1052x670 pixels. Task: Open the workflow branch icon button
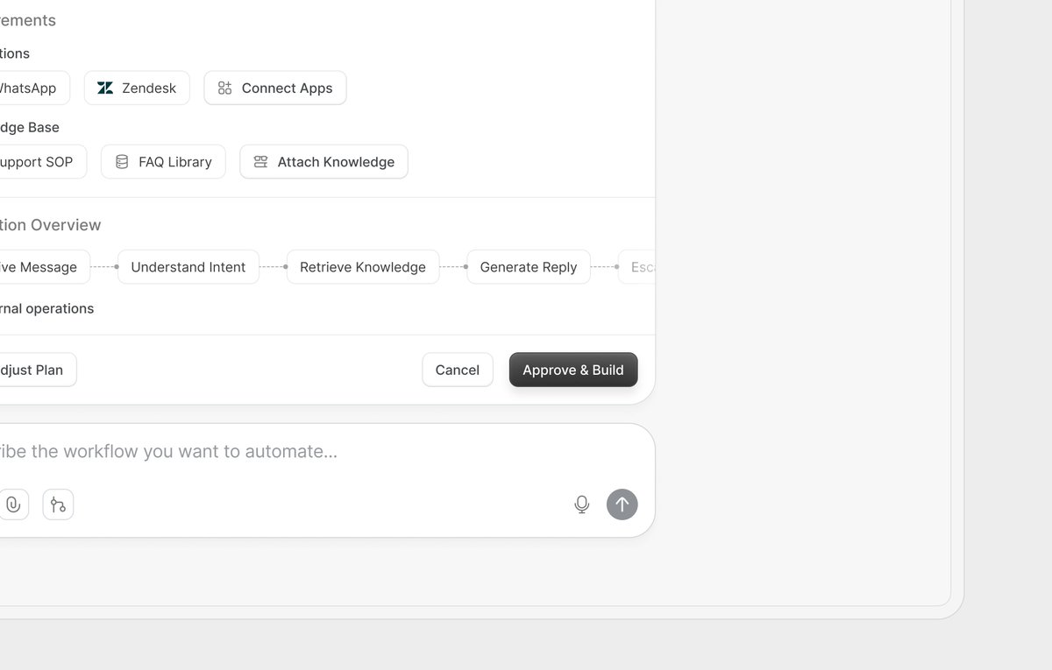[58, 504]
